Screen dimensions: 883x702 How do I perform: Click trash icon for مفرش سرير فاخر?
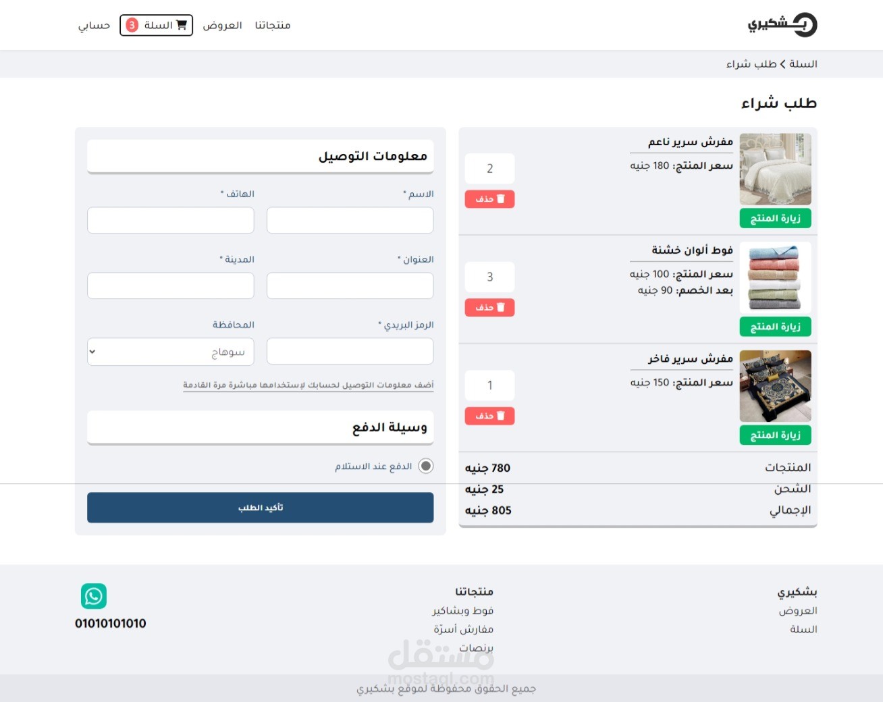501,416
